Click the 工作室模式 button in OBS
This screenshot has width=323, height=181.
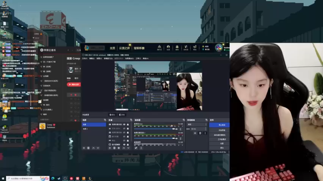219,139
